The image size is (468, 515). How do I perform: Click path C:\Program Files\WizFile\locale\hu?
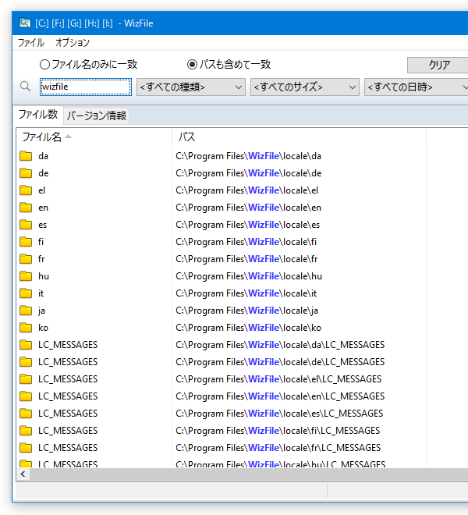pyautogui.click(x=249, y=276)
